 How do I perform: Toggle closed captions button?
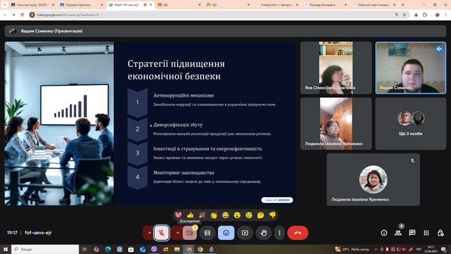[207, 233]
